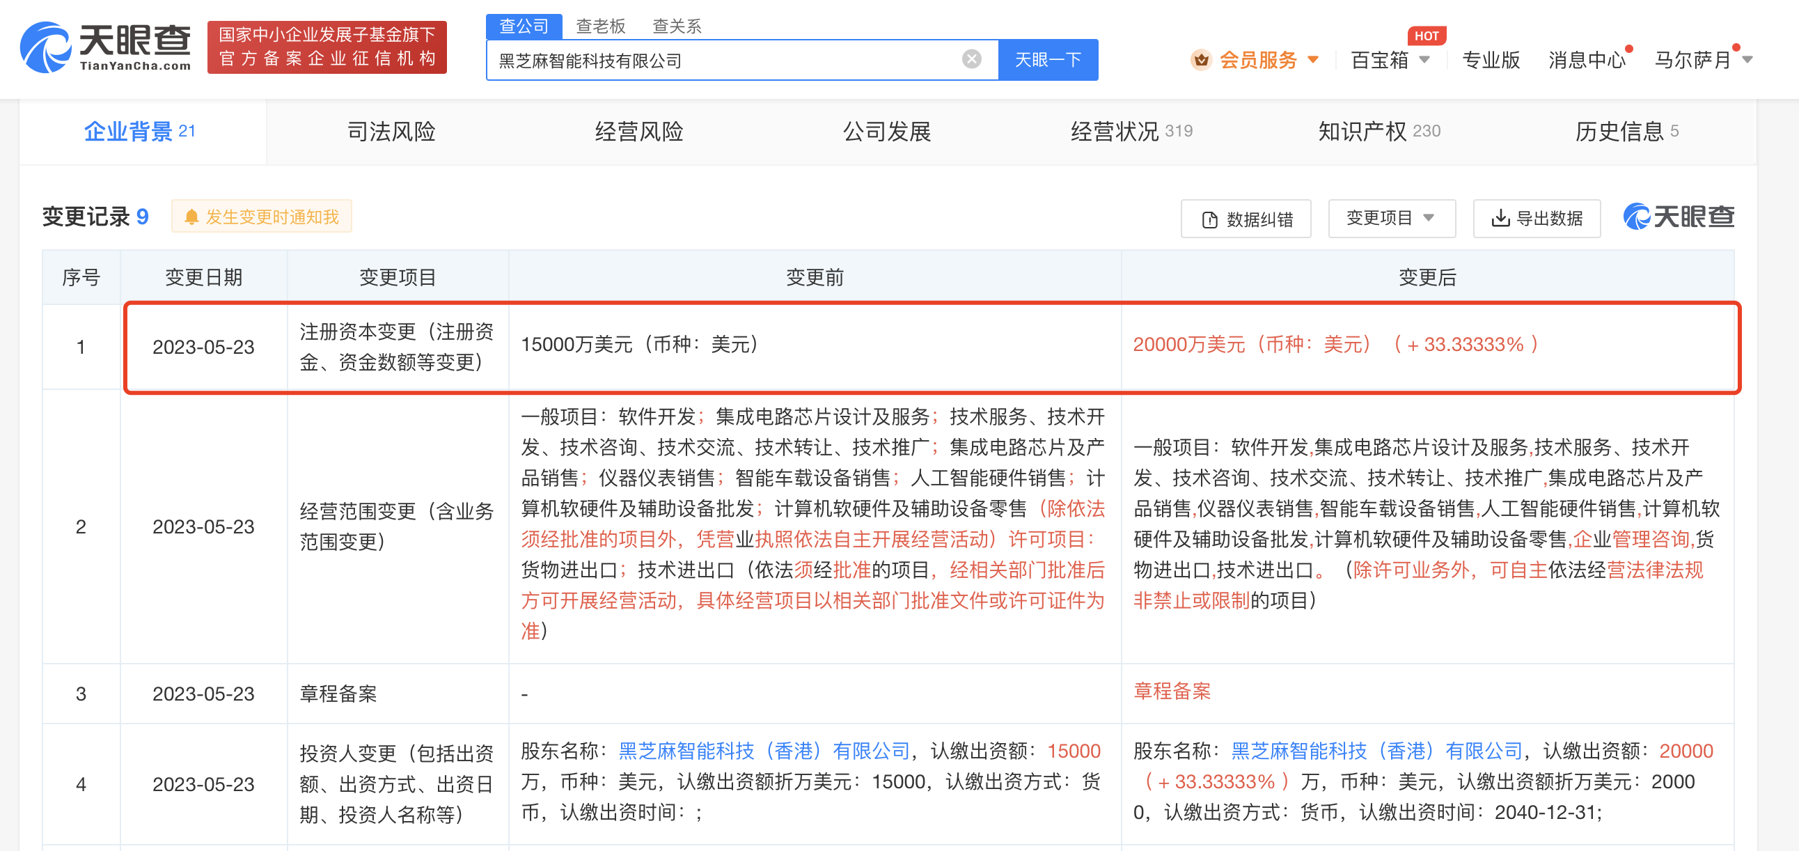Clear the search box with the X icon
The width and height of the screenshot is (1799, 851).
[x=971, y=59]
